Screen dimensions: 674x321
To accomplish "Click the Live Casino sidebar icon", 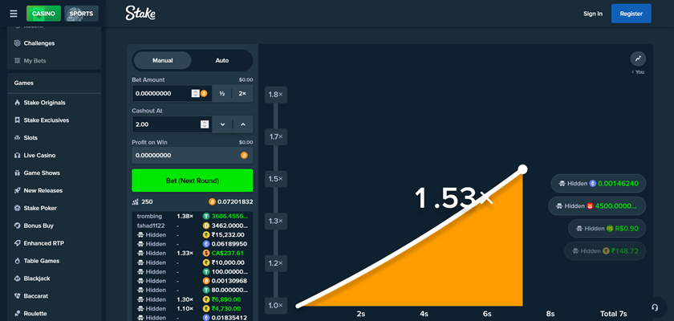I will pyautogui.click(x=17, y=156).
